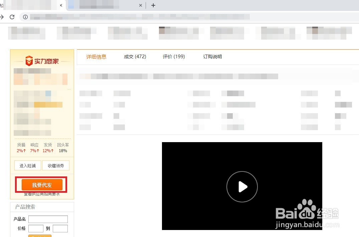Click the forward navigation arrow
This screenshot has width=359, height=237.
tap(3, 17)
